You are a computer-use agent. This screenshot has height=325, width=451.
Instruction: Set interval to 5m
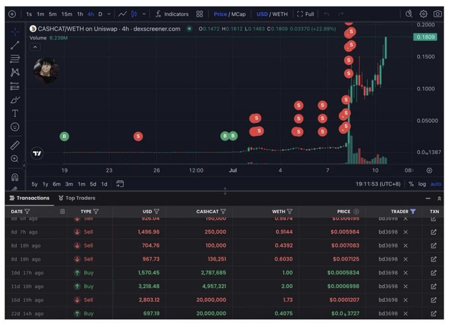pyautogui.click(x=52, y=14)
